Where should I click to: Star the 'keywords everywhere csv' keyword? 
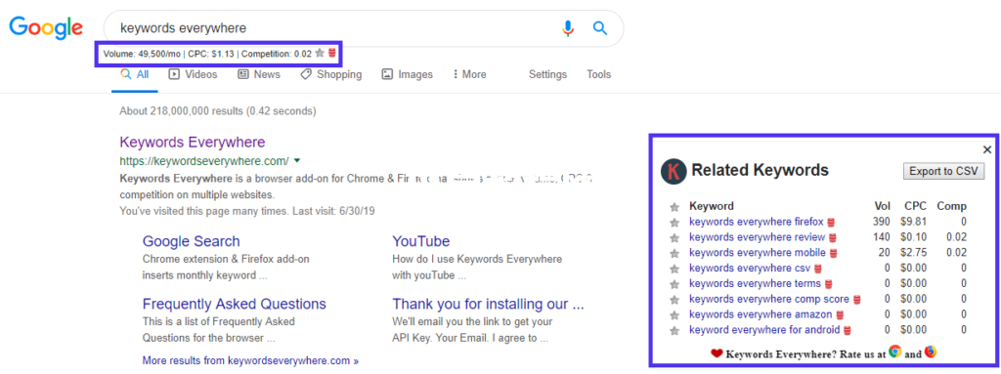(674, 269)
